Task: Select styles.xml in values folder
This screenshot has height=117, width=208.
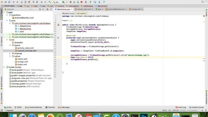Action: [22, 64]
